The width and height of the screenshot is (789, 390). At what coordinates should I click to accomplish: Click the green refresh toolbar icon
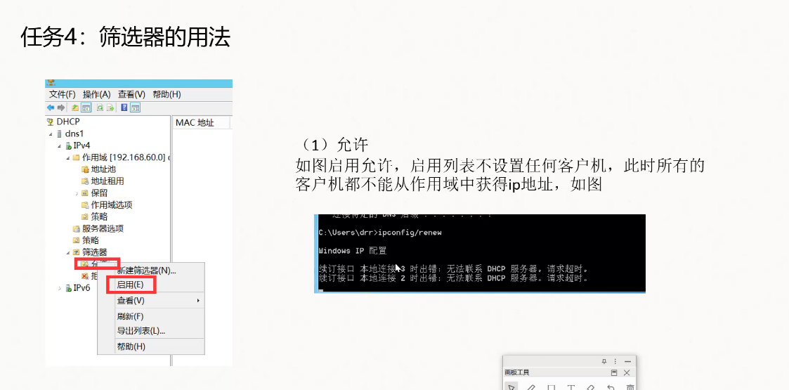click(x=100, y=108)
